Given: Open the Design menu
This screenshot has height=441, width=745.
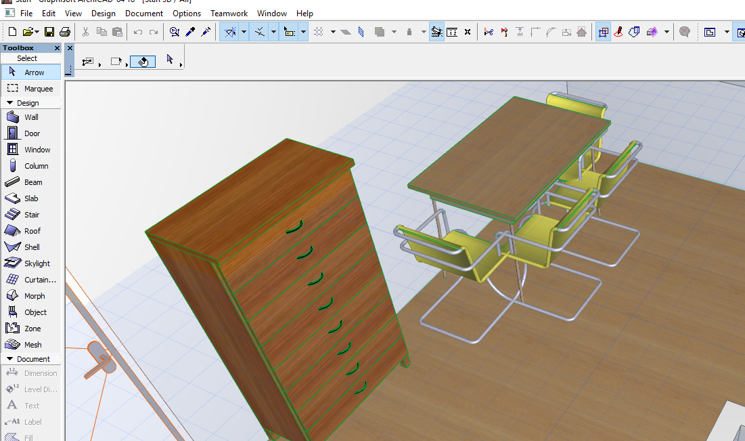Looking at the screenshot, I should [x=103, y=14].
